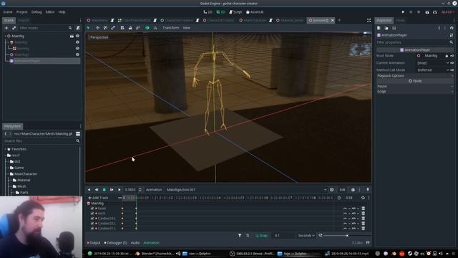Open the Debug menu

pos(36,12)
